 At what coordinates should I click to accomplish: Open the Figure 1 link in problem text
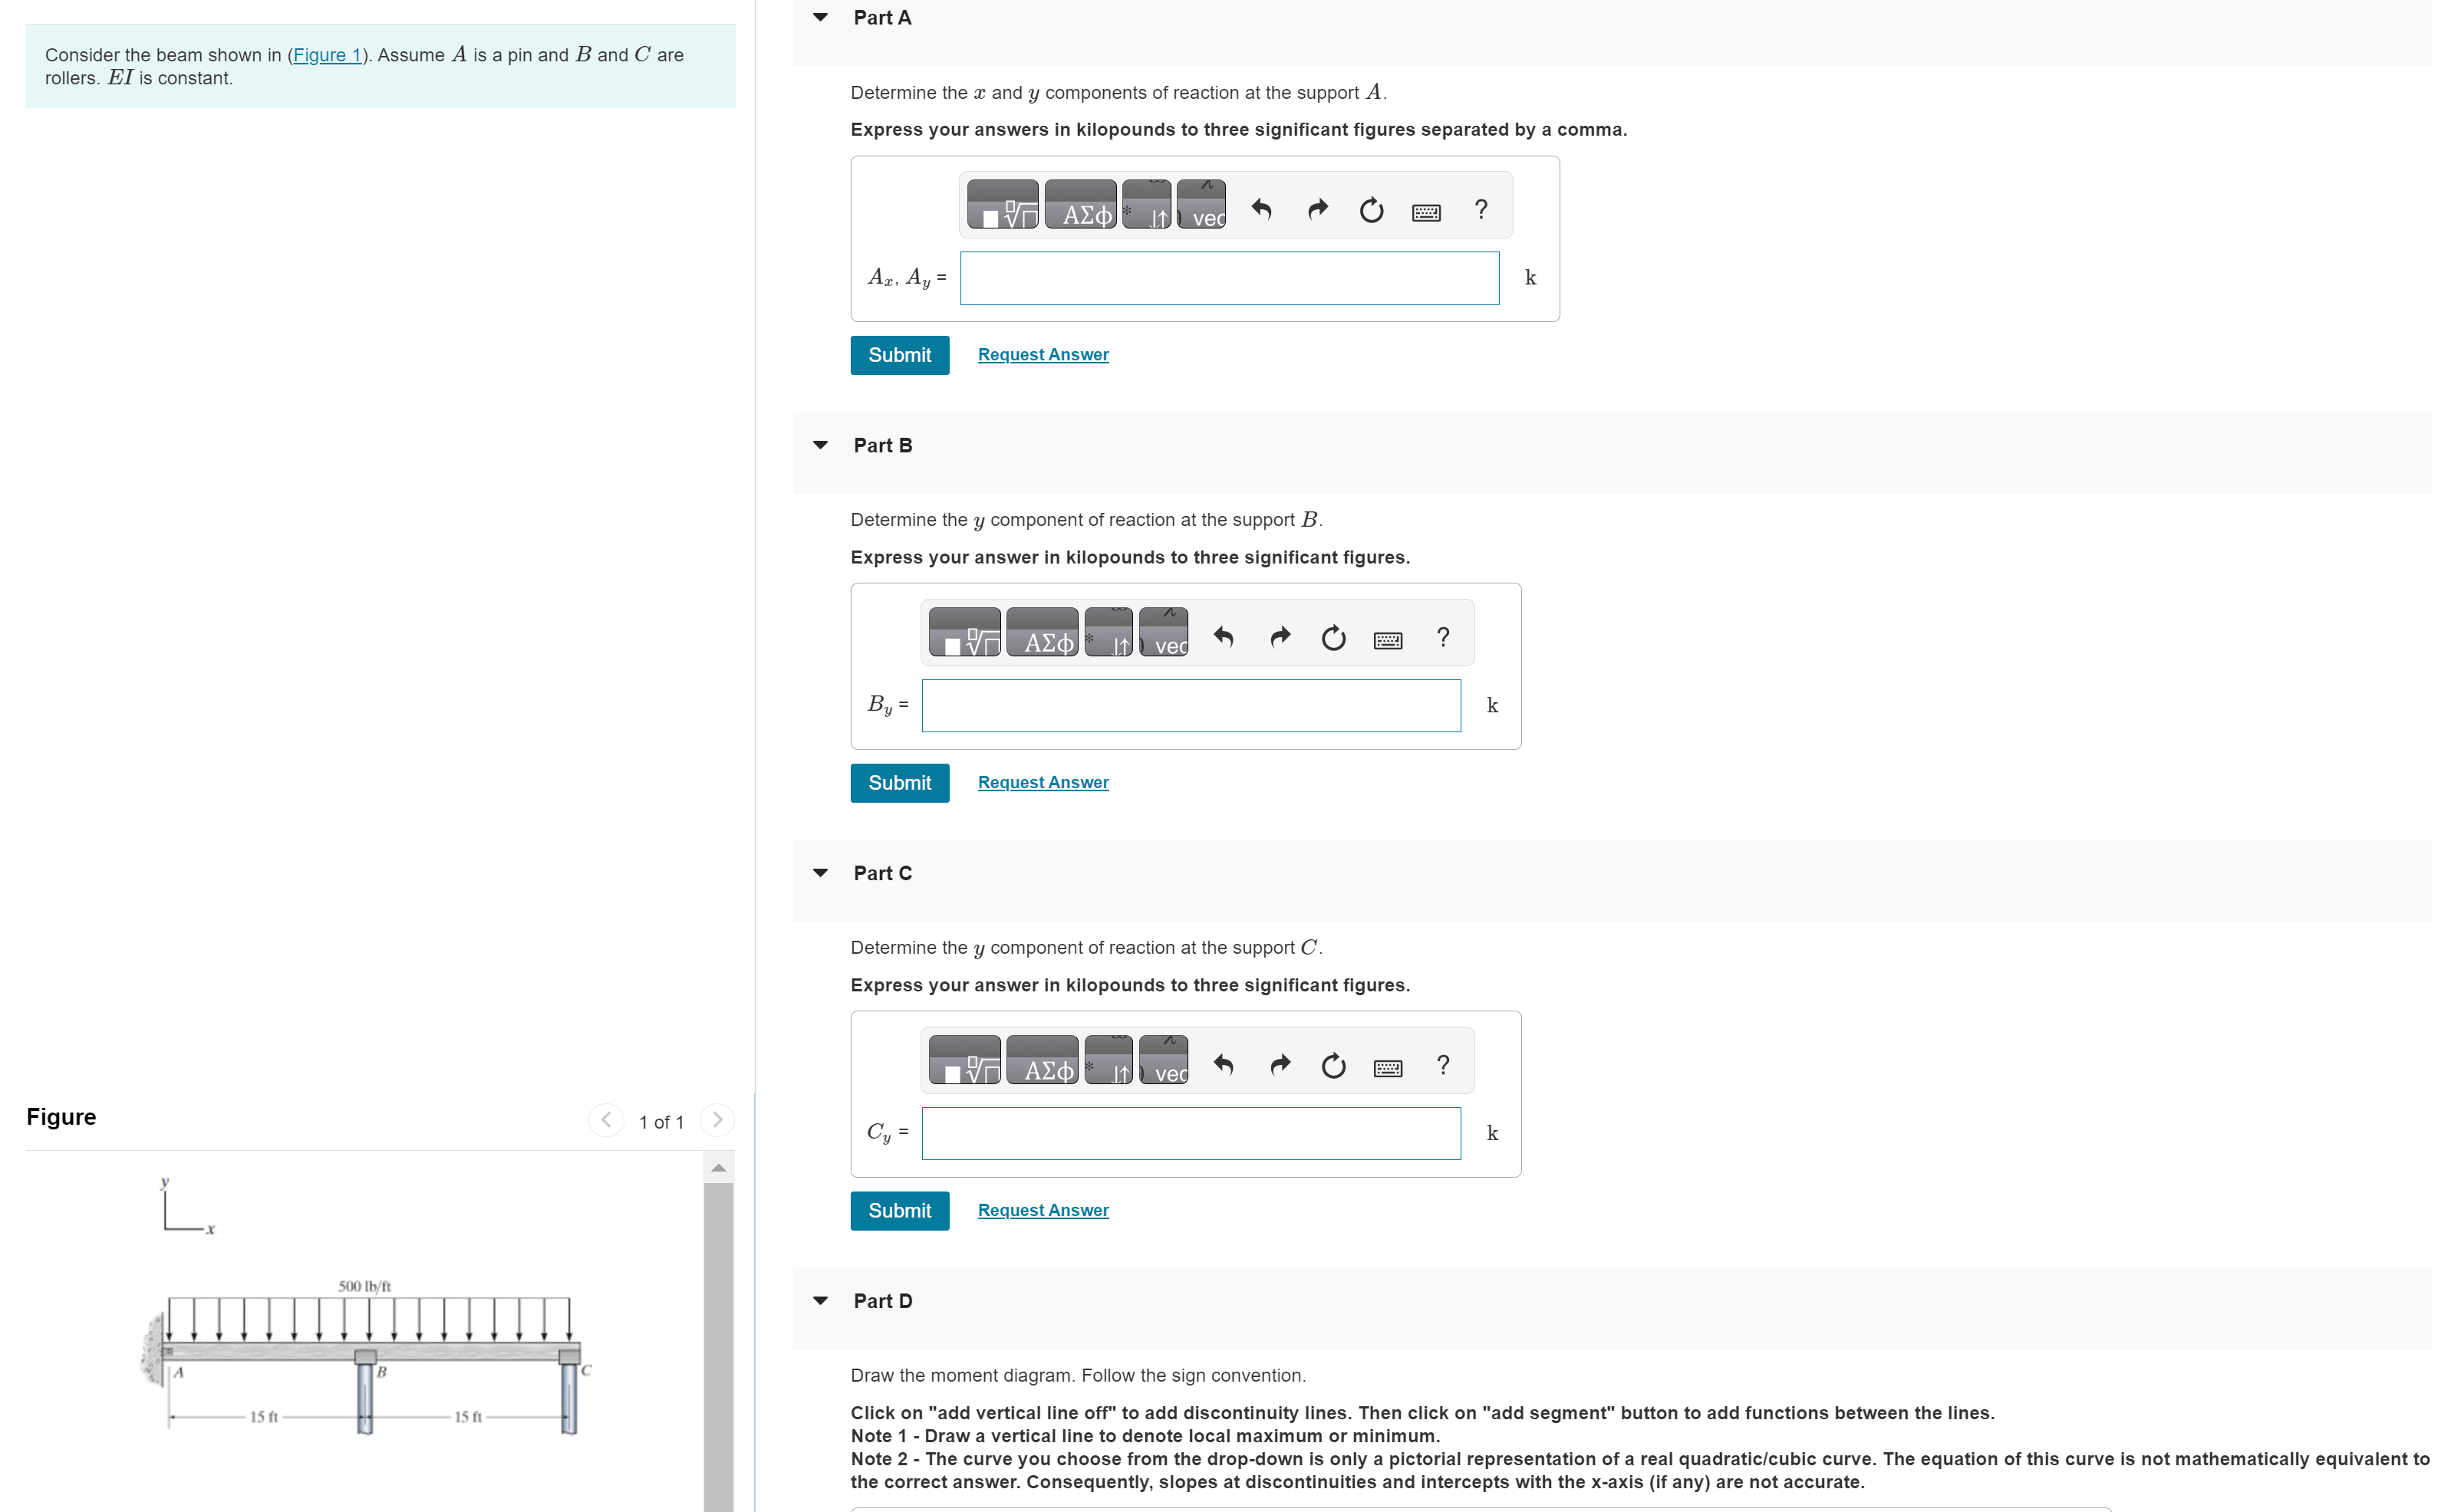coord(326,55)
